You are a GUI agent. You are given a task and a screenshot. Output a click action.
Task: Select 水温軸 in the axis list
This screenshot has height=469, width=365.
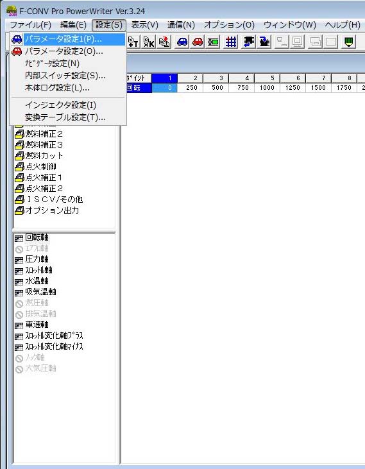click(31, 281)
